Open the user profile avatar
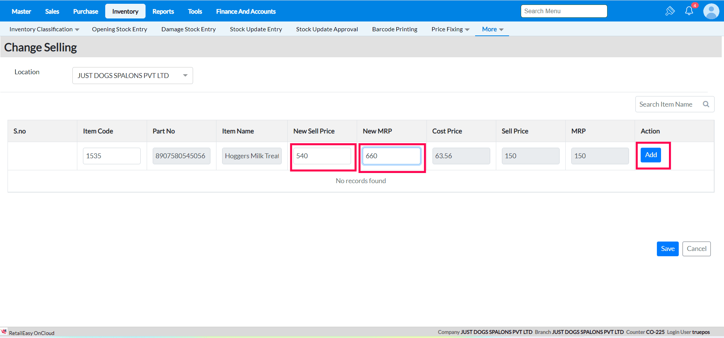Screen dimensions: 724x338 tap(711, 11)
